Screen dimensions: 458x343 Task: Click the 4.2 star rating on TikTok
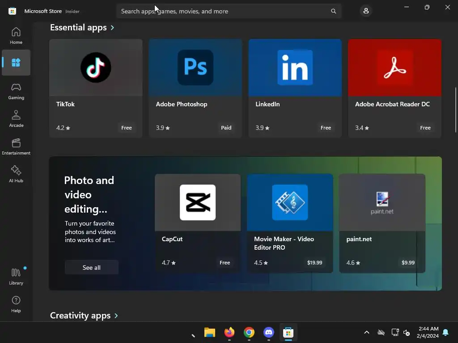coord(63,128)
